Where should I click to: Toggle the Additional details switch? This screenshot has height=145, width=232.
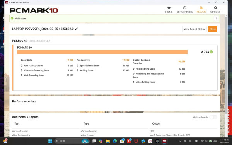coord(213,117)
